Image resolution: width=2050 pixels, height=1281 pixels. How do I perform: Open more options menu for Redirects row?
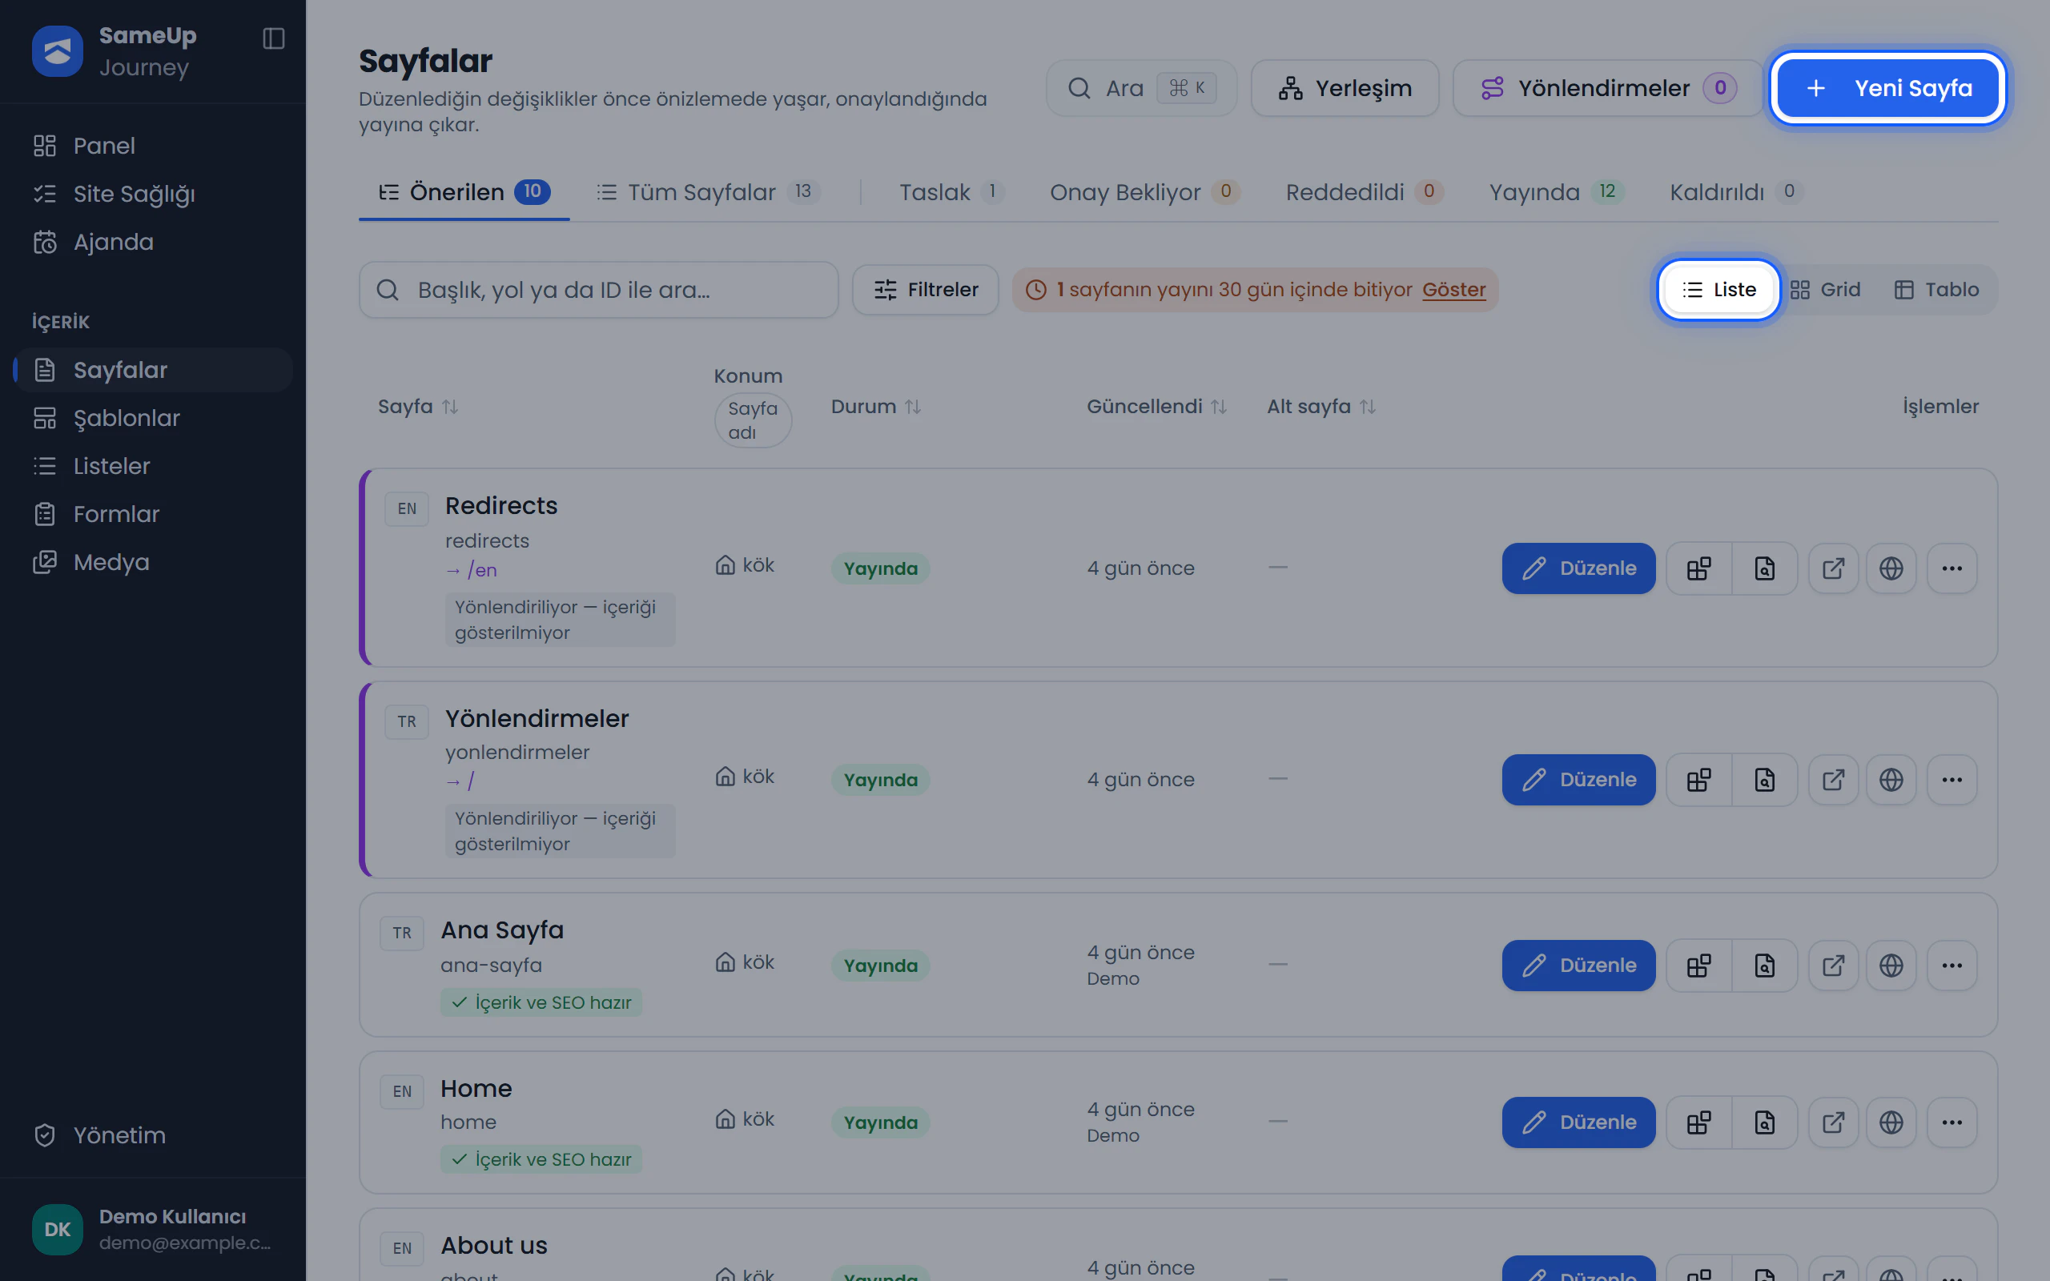pyautogui.click(x=1952, y=568)
